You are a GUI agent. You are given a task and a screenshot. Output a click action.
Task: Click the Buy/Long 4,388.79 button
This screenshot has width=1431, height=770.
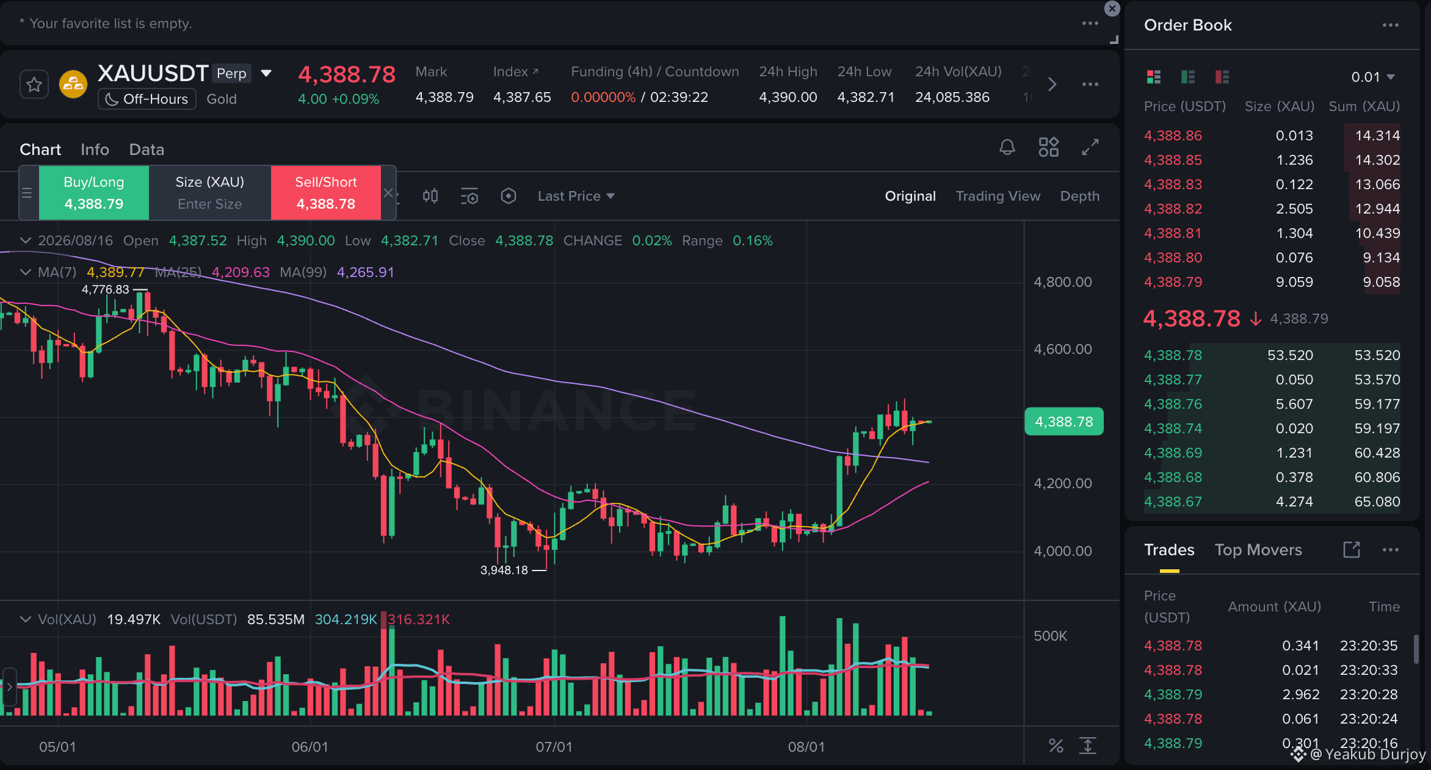point(94,193)
